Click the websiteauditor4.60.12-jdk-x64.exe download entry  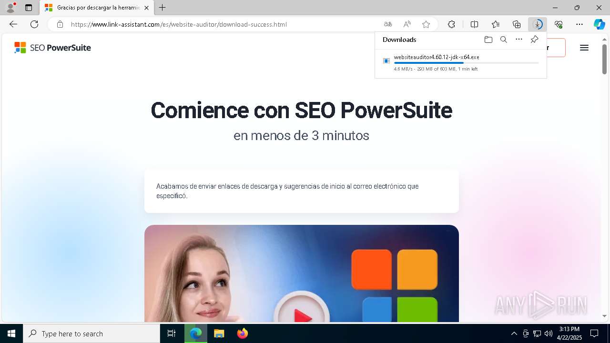coord(460,62)
